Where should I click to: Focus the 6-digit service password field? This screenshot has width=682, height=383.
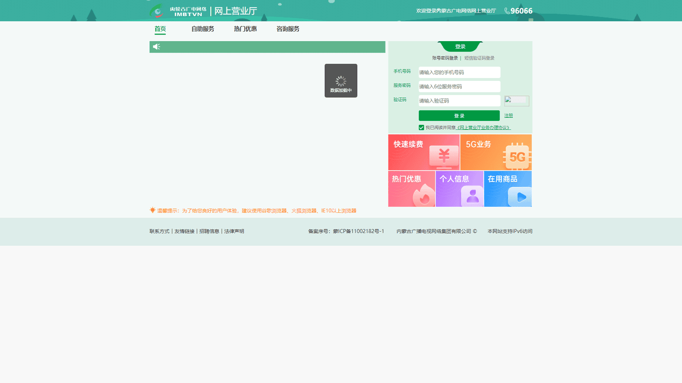(x=459, y=87)
